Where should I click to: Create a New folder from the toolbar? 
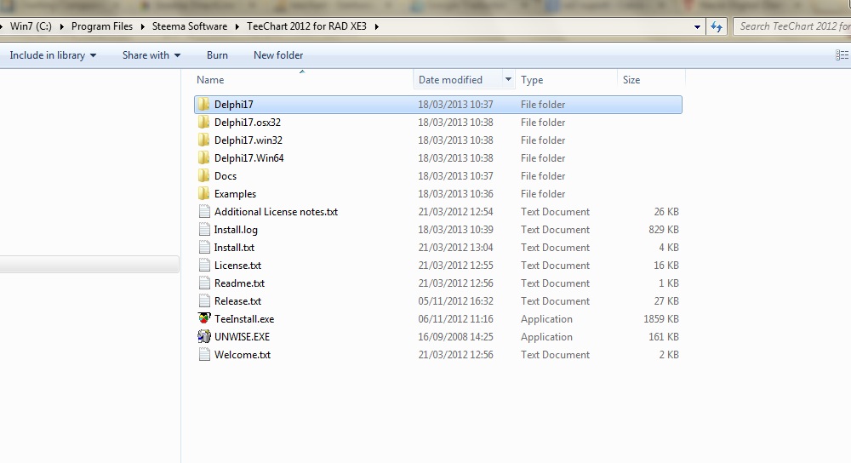[278, 55]
